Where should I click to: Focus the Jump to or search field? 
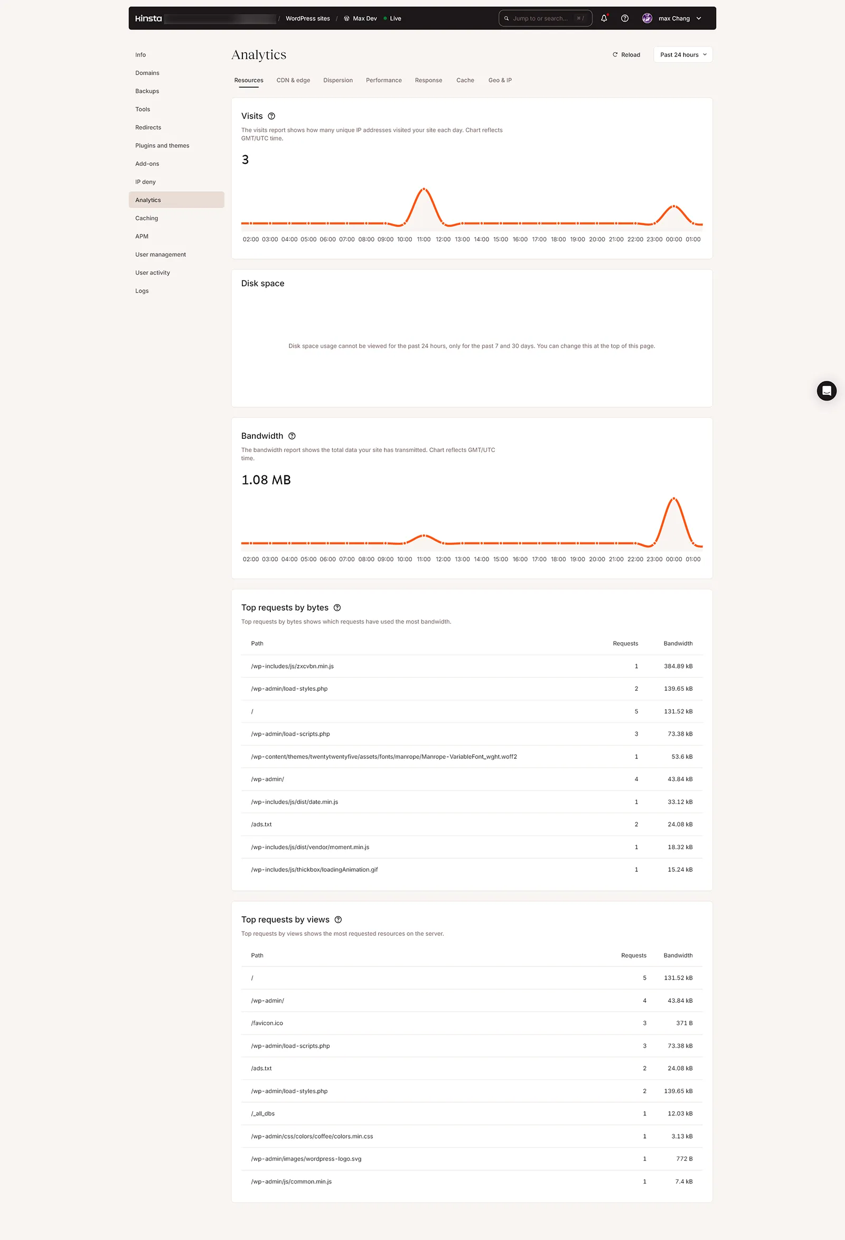(545, 18)
